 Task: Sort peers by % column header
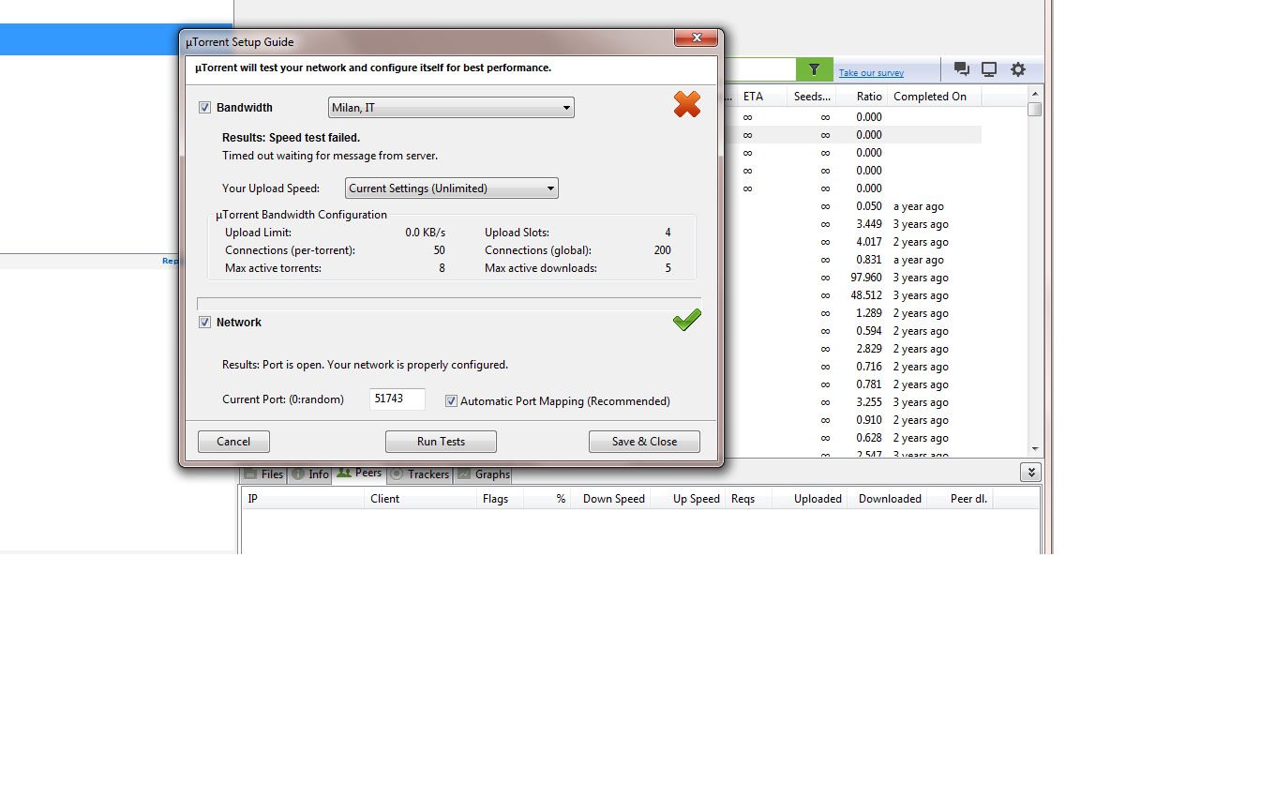(547, 499)
